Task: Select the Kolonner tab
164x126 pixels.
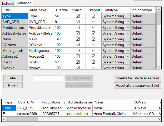Action: pyautogui.click(x=24, y=3)
